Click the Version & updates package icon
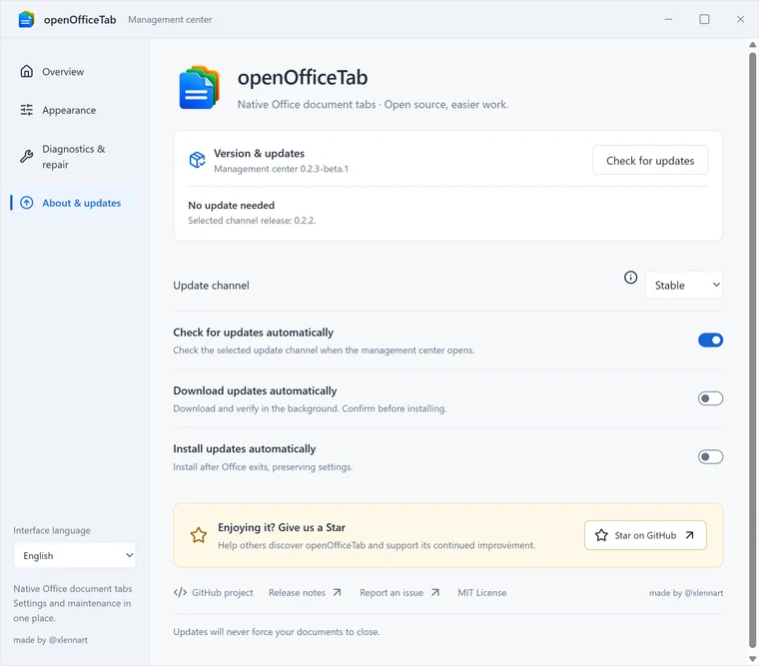The width and height of the screenshot is (759, 666). (x=197, y=160)
